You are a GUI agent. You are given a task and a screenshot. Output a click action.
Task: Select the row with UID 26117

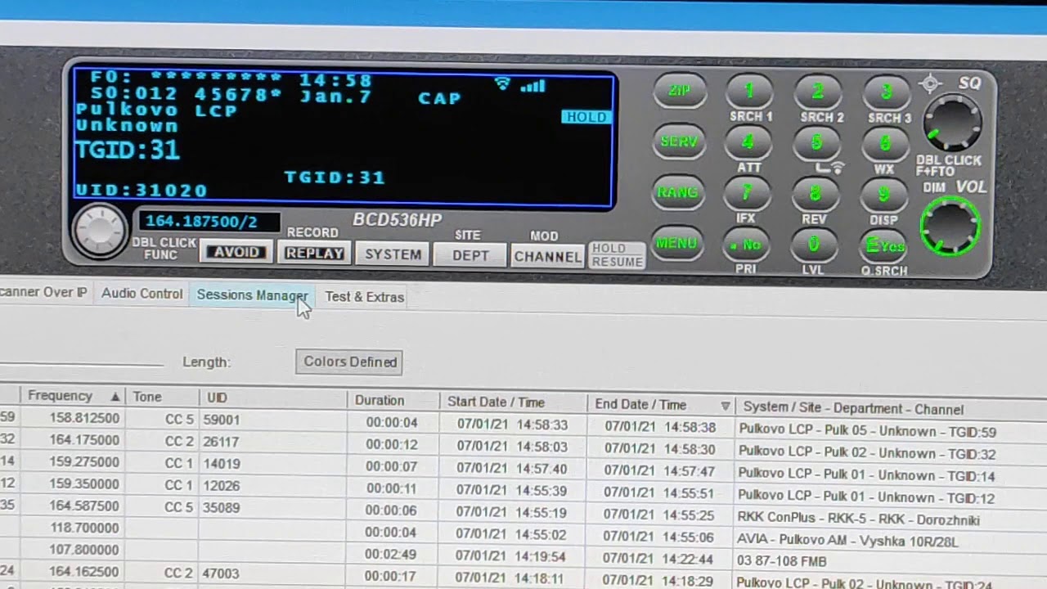coord(523,445)
